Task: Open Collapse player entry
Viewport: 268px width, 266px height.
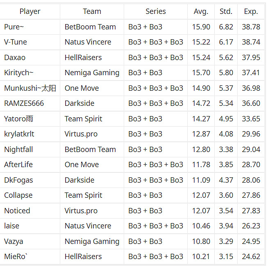Action: pyautogui.click(x=18, y=195)
